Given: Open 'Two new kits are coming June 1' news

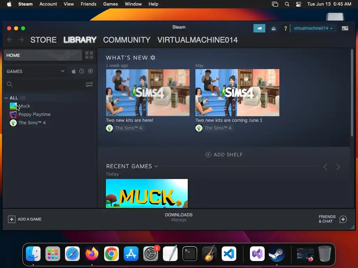Looking at the screenshot, I should pyautogui.click(x=229, y=120).
